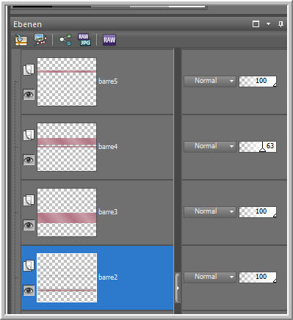Click the layer type icon of barre3
The image size is (293, 320).
pyautogui.click(x=29, y=200)
